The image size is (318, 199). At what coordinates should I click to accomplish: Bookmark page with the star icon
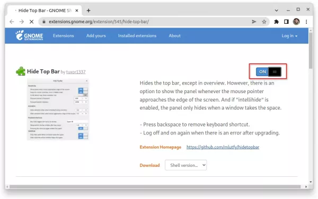pos(264,22)
